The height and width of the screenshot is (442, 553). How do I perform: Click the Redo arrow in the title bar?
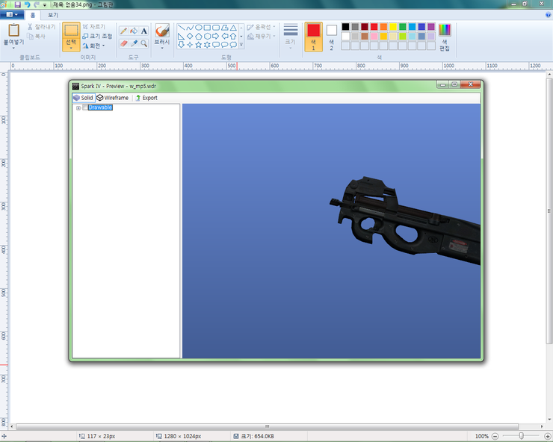click(x=37, y=4)
